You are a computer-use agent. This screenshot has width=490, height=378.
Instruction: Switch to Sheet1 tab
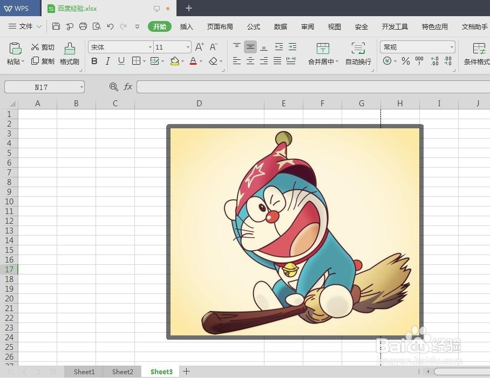(84, 372)
